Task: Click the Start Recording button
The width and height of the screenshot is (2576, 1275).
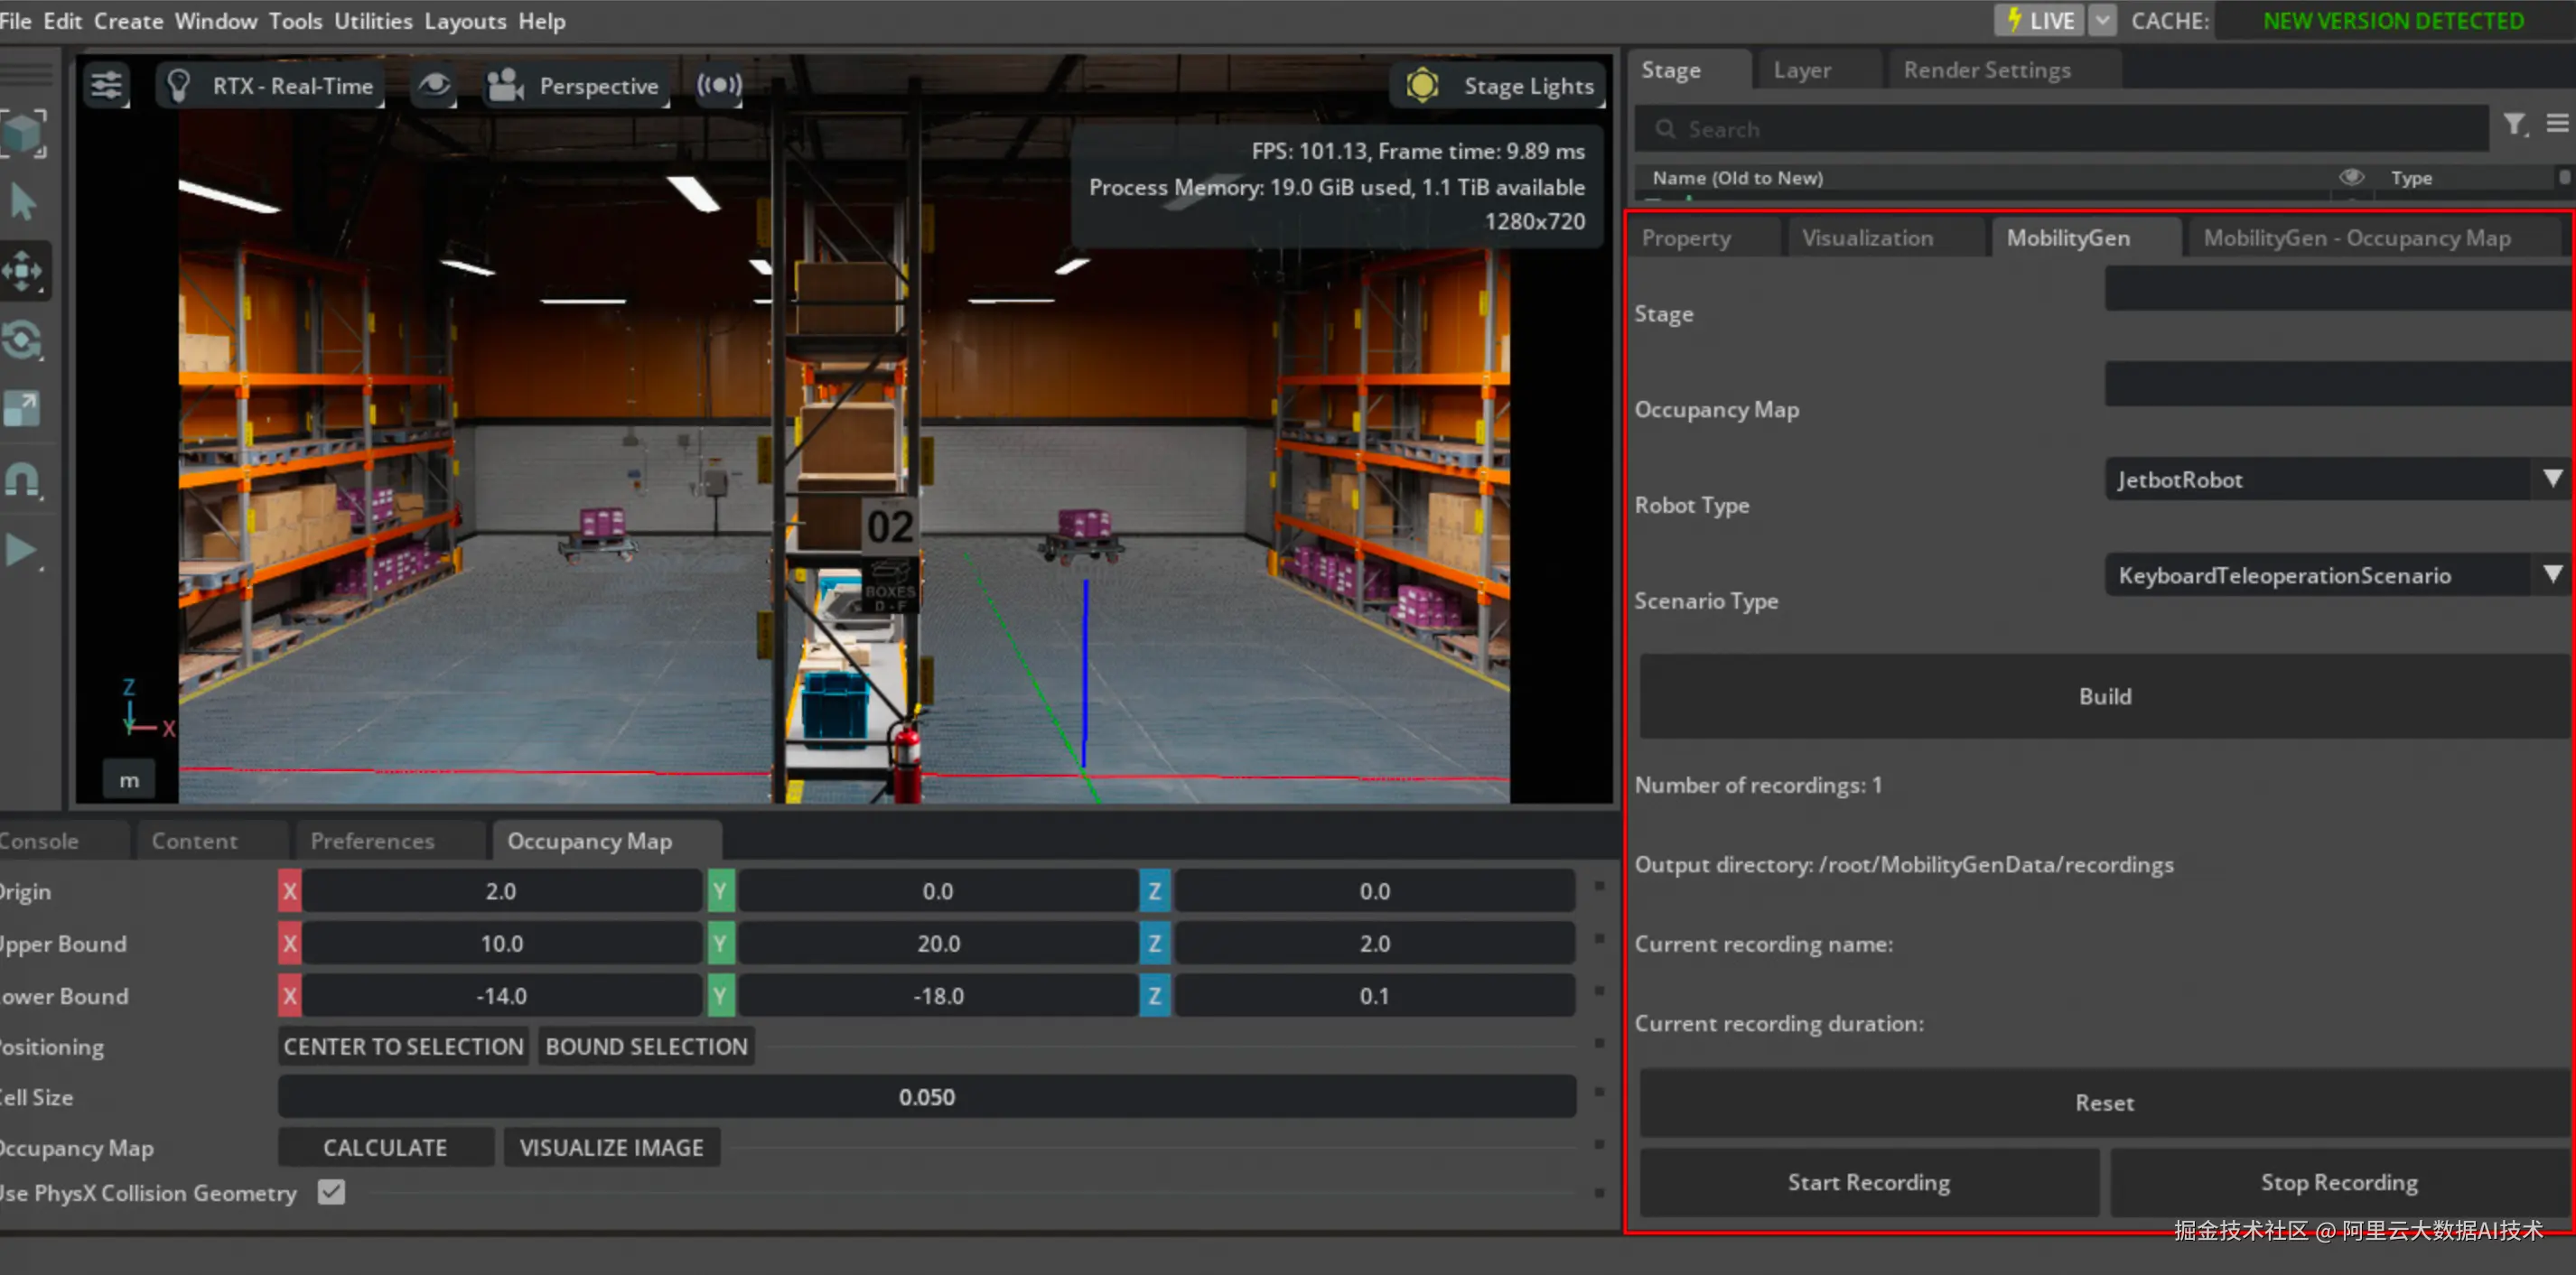Action: (x=1868, y=1182)
